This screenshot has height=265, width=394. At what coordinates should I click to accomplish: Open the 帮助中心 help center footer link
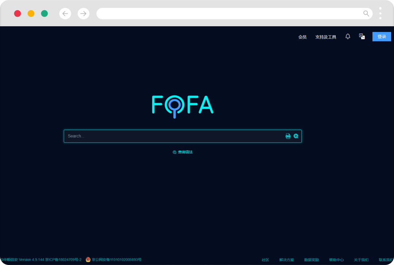click(x=336, y=260)
